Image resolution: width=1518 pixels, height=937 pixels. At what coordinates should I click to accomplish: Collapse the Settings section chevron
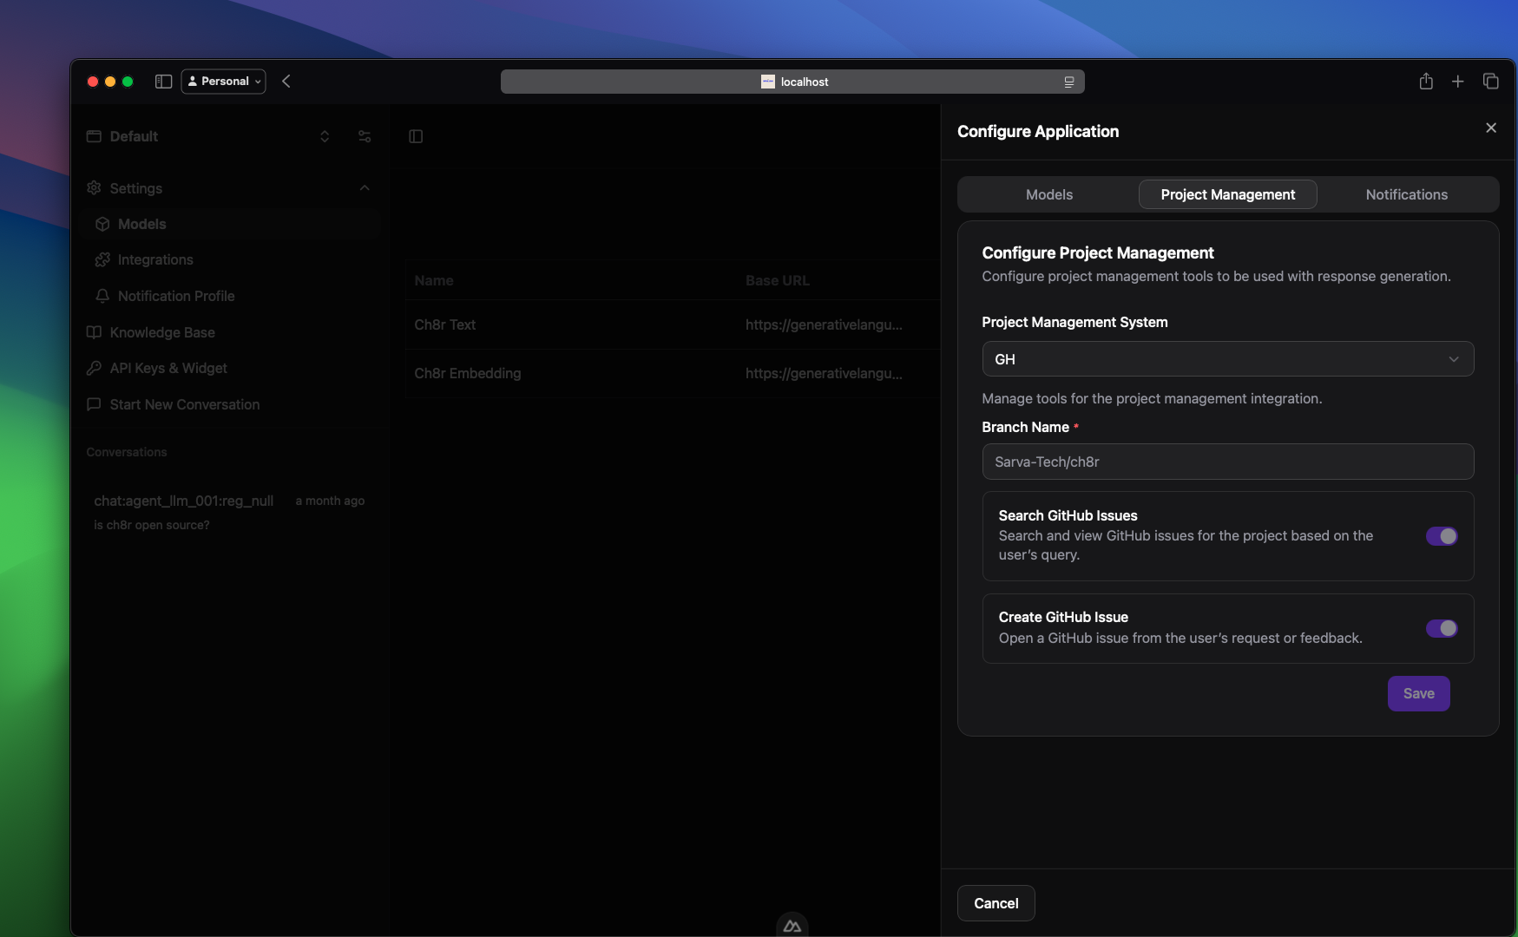[x=365, y=188]
